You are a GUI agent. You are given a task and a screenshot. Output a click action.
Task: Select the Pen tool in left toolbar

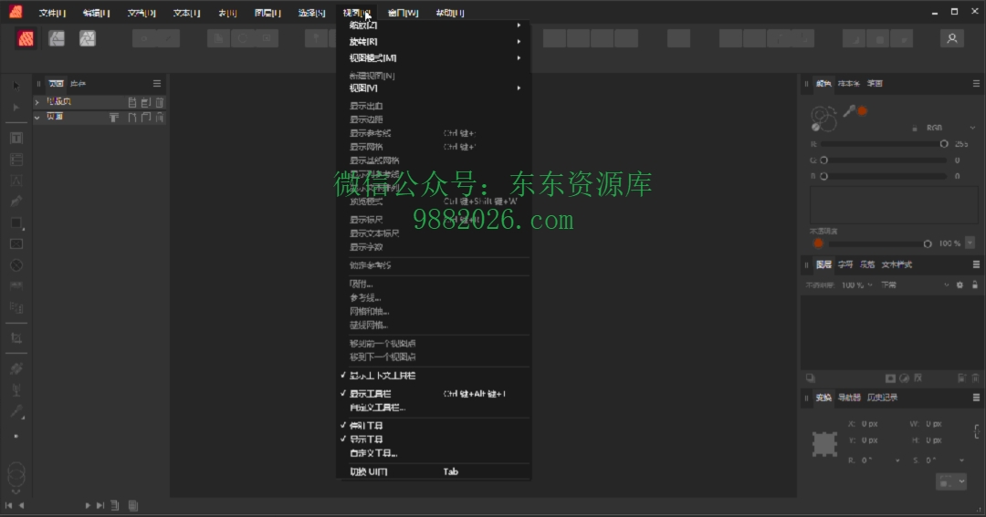pyautogui.click(x=16, y=201)
